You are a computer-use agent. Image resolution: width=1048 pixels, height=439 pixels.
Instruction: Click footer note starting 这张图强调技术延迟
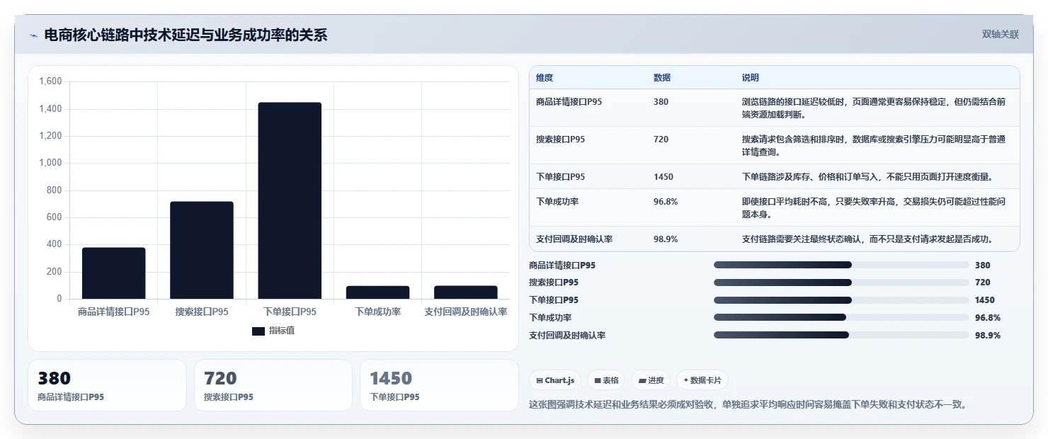(748, 405)
